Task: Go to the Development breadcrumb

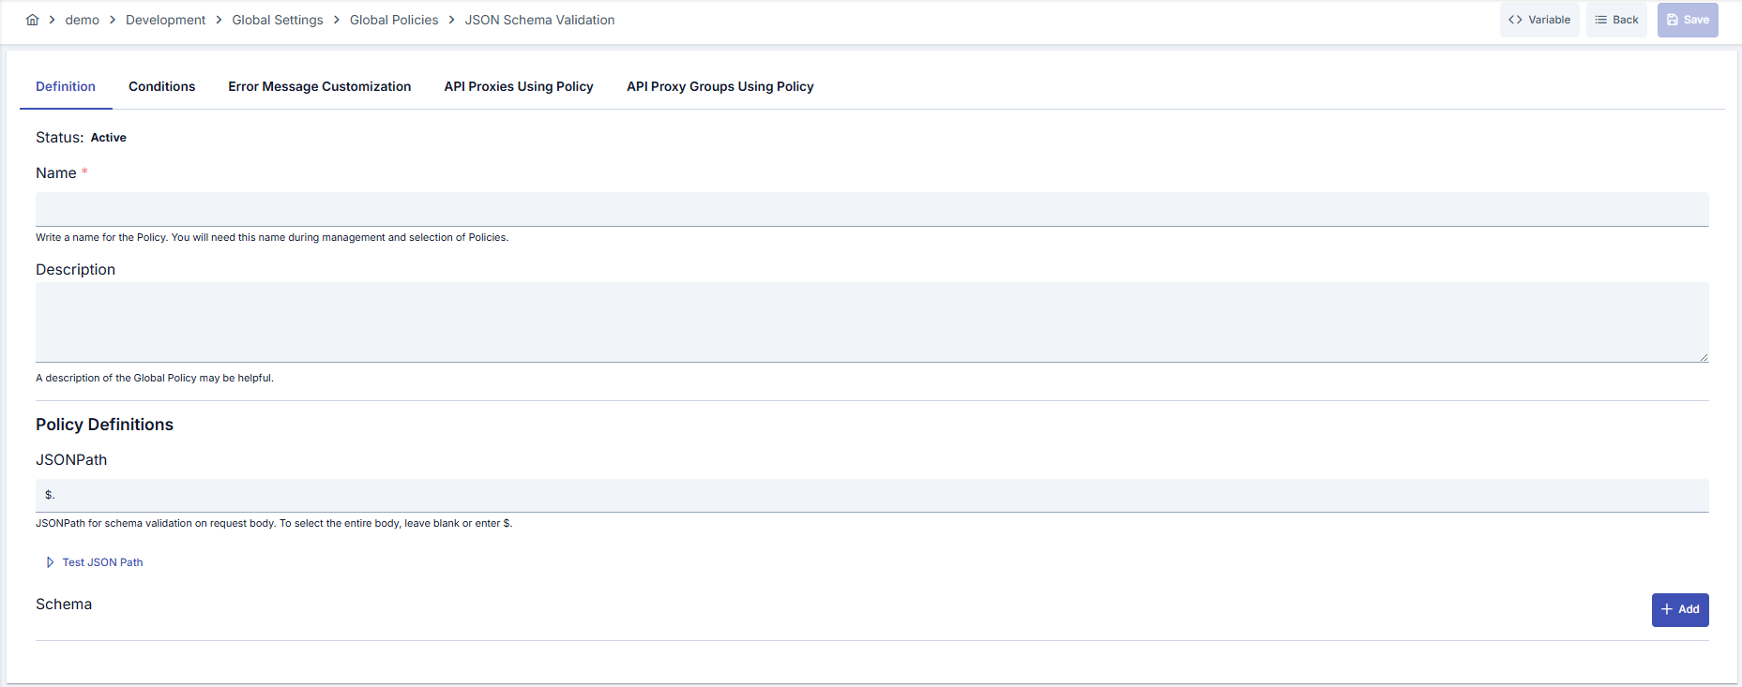Action: (165, 20)
